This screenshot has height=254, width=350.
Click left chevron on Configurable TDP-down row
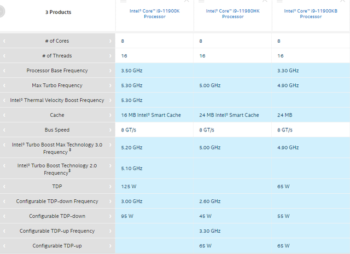pos(4,216)
